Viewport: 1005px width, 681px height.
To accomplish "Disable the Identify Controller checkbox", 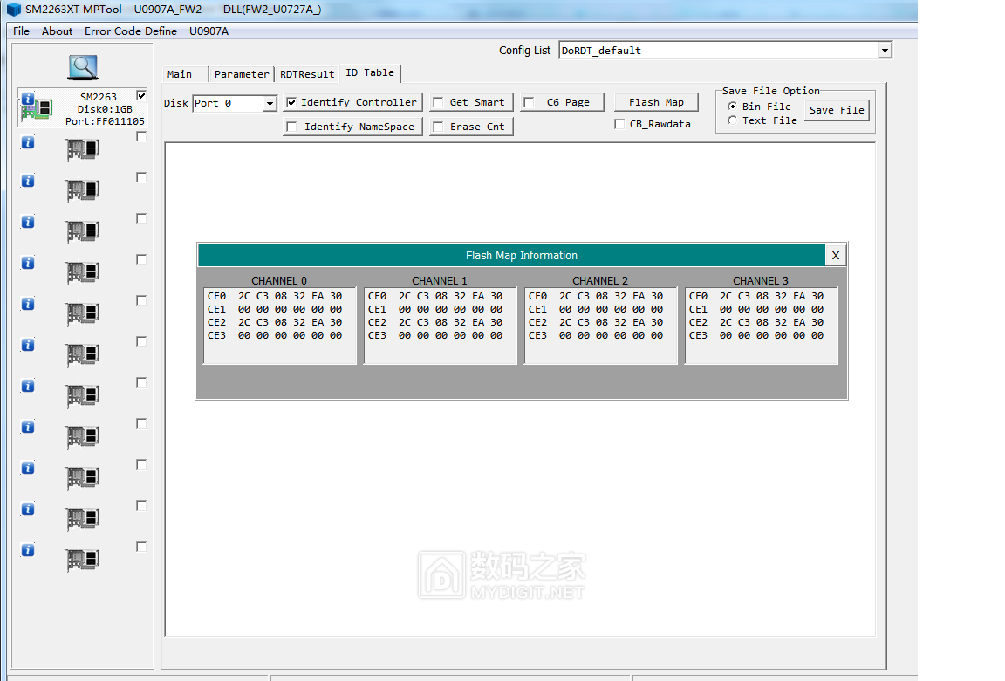I will [291, 102].
